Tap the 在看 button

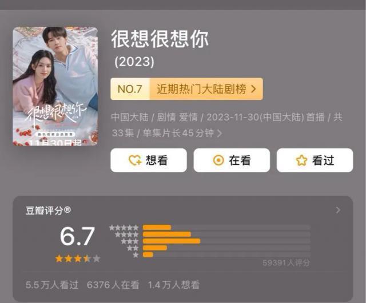coord(232,160)
